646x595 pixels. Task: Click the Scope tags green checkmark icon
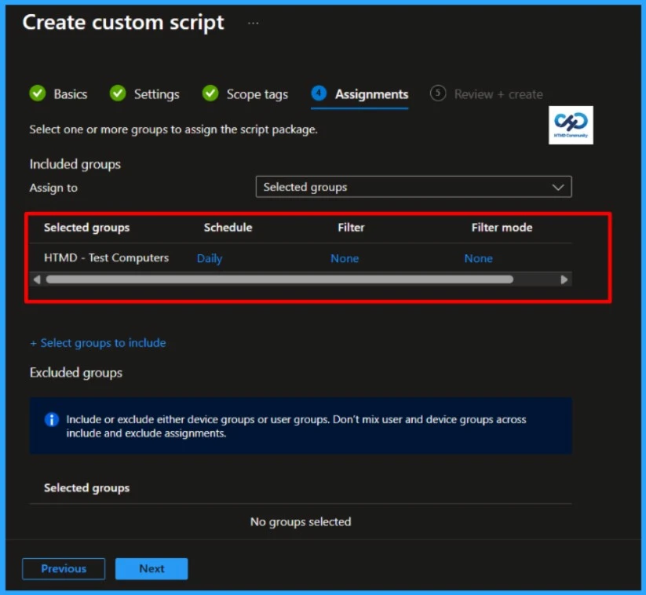pyautogui.click(x=210, y=93)
